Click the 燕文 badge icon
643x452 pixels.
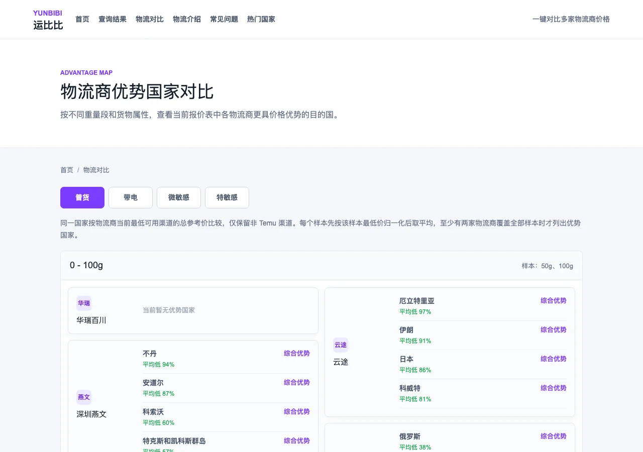tap(84, 397)
